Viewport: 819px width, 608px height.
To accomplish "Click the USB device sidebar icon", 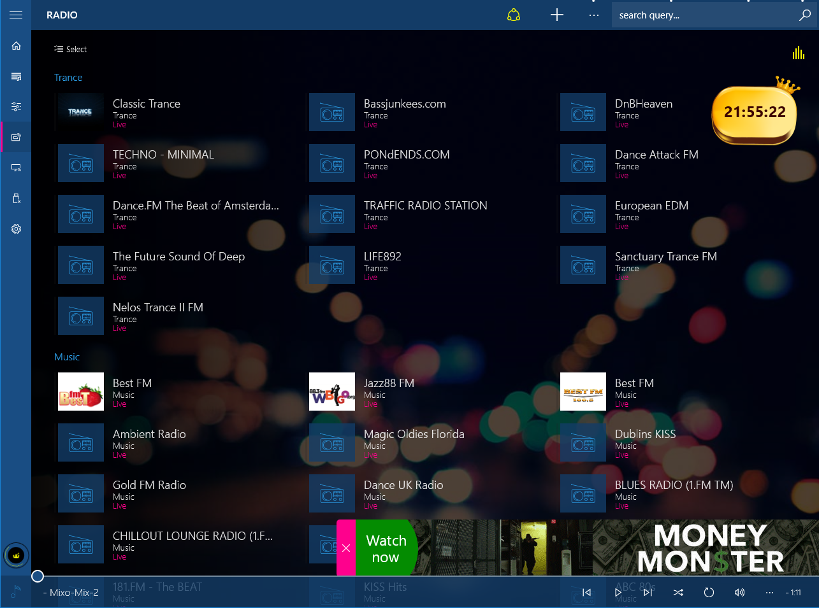I will point(16,199).
